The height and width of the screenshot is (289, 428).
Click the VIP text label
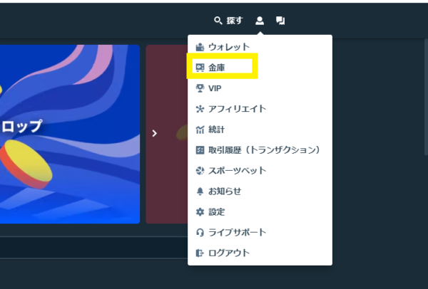pyautogui.click(x=215, y=88)
